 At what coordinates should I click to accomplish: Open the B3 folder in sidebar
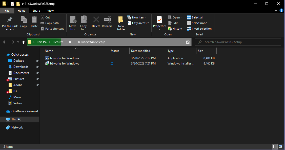click(x=15, y=91)
